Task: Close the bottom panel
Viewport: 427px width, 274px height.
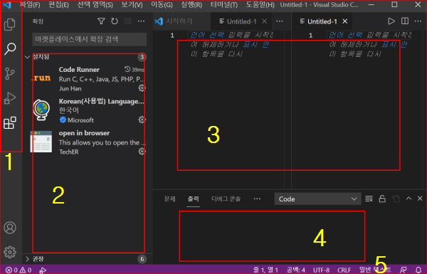Action: (420, 199)
